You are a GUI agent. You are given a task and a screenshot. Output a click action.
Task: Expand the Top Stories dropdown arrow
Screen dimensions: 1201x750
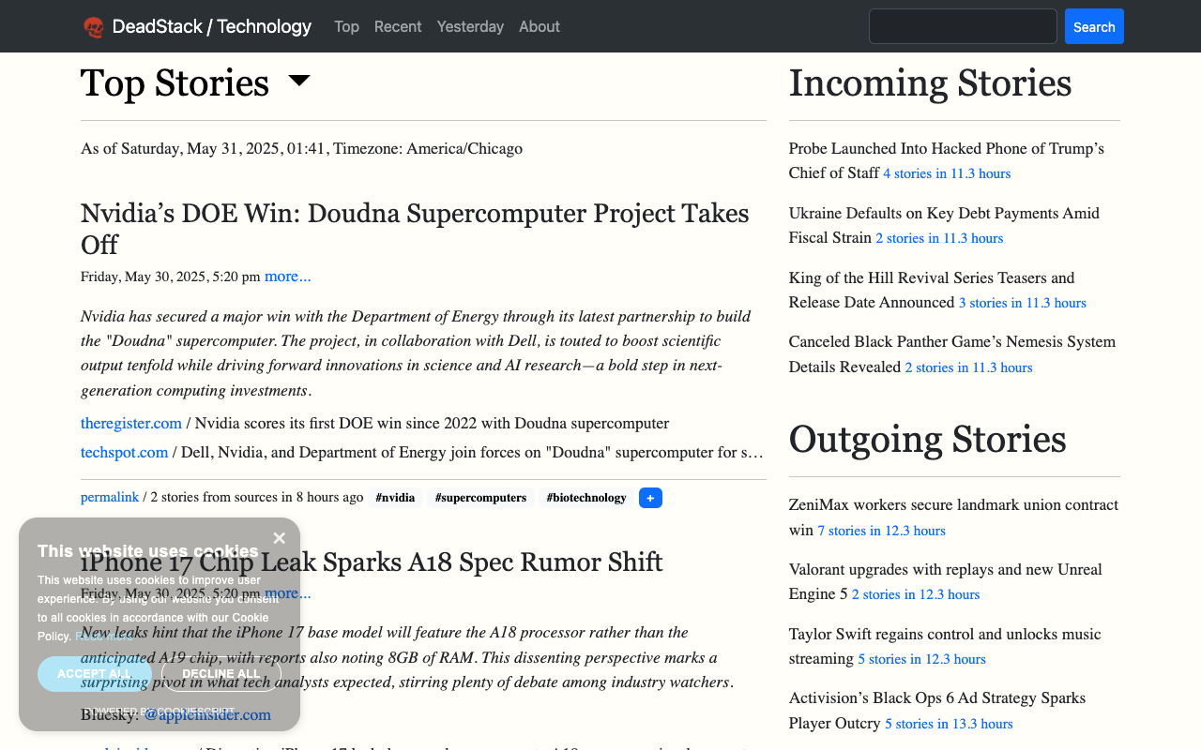click(x=299, y=82)
